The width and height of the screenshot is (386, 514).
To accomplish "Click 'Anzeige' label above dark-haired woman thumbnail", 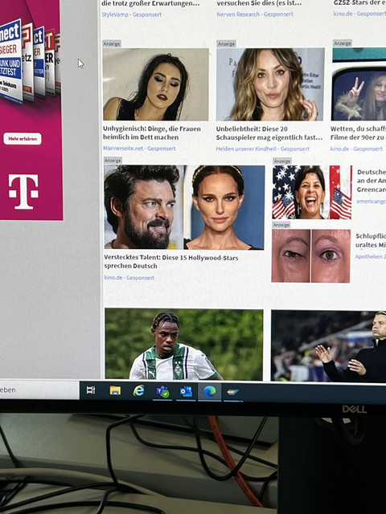I will (x=112, y=43).
